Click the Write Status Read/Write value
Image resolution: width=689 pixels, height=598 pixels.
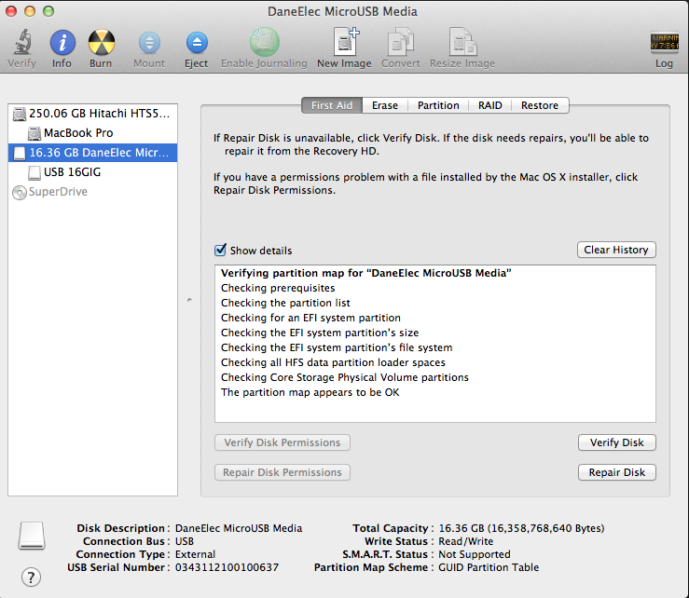pos(466,541)
